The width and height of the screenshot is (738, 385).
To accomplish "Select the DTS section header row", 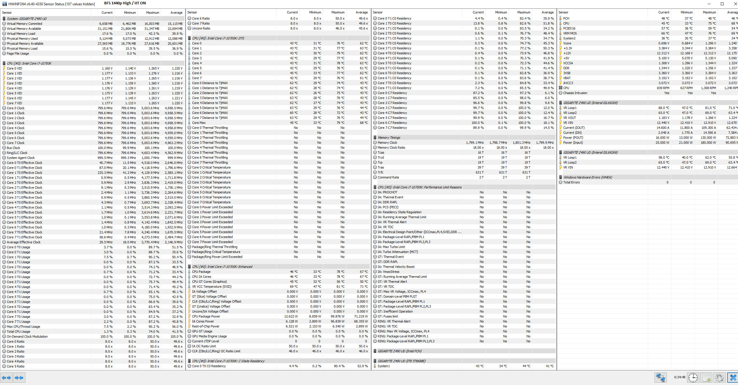I will pyautogui.click(x=278, y=38).
